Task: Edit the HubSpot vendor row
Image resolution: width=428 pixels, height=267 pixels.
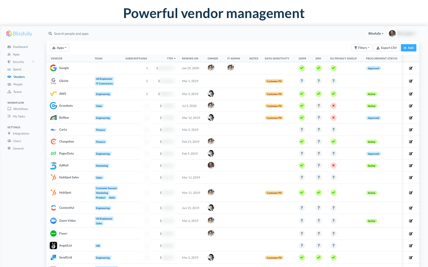Action: coord(411,193)
